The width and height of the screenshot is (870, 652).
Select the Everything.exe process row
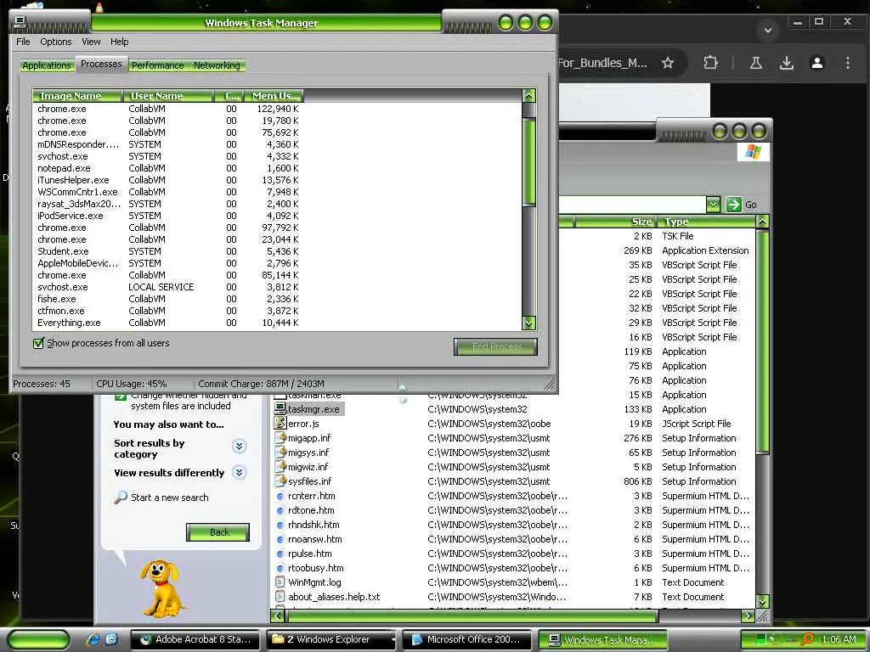pos(167,323)
